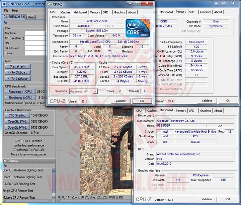Open CPU tab in Mainboard CPU-Z window
Viewport: 241px width, 205px height.
click(x=139, y=111)
